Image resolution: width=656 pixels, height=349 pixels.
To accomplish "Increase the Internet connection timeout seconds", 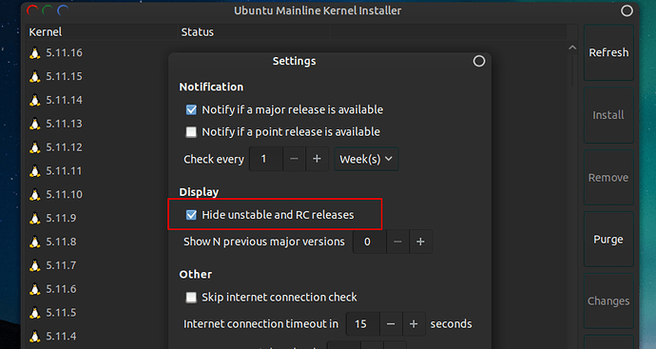I will [414, 324].
